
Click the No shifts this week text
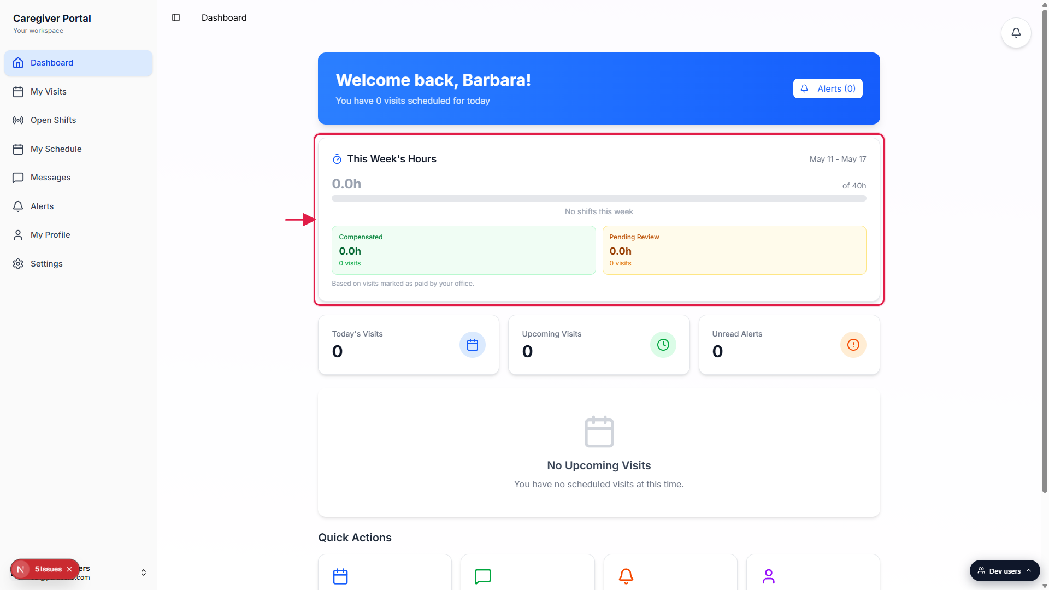tap(599, 211)
